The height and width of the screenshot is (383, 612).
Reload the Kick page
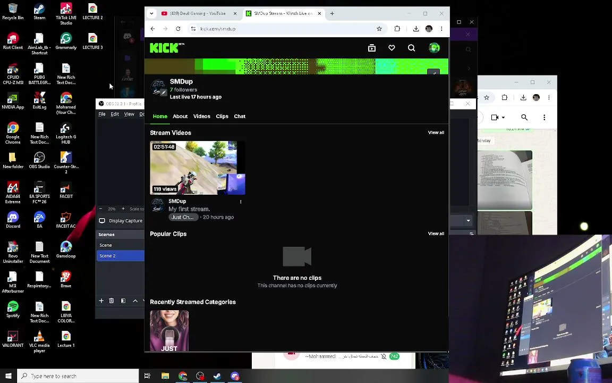click(178, 29)
